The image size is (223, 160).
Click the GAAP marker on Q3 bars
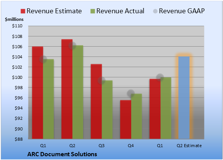[x=102, y=80]
